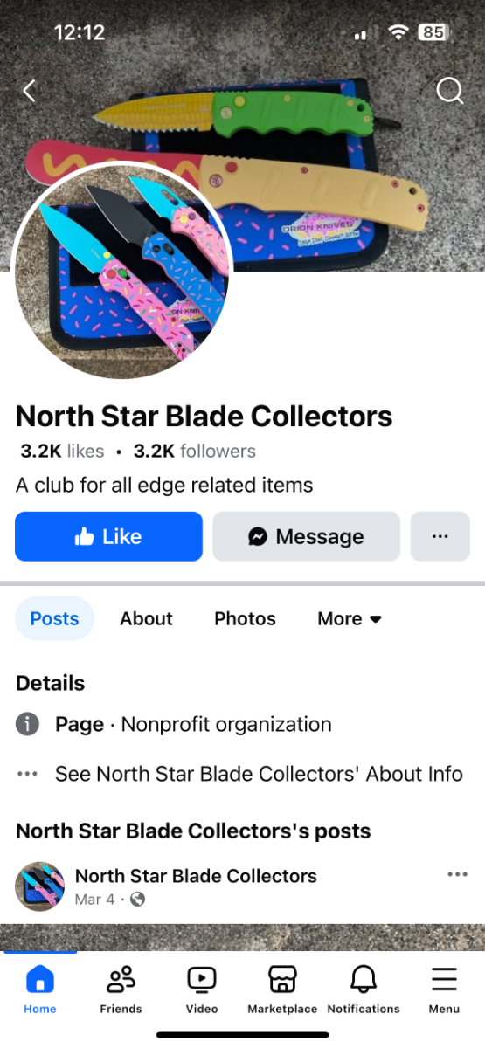Click the Message button
The height and width of the screenshot is (1048, 485).
(x=307, y=536)
